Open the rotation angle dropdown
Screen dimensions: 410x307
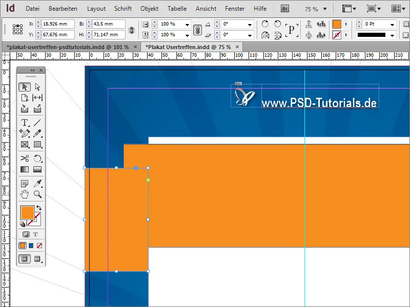coord(250,25)
